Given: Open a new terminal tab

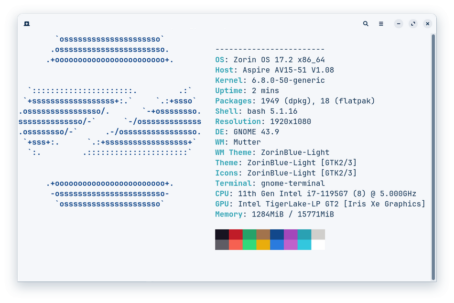Looking at the screenshot, I should click(x=27, y=23).
